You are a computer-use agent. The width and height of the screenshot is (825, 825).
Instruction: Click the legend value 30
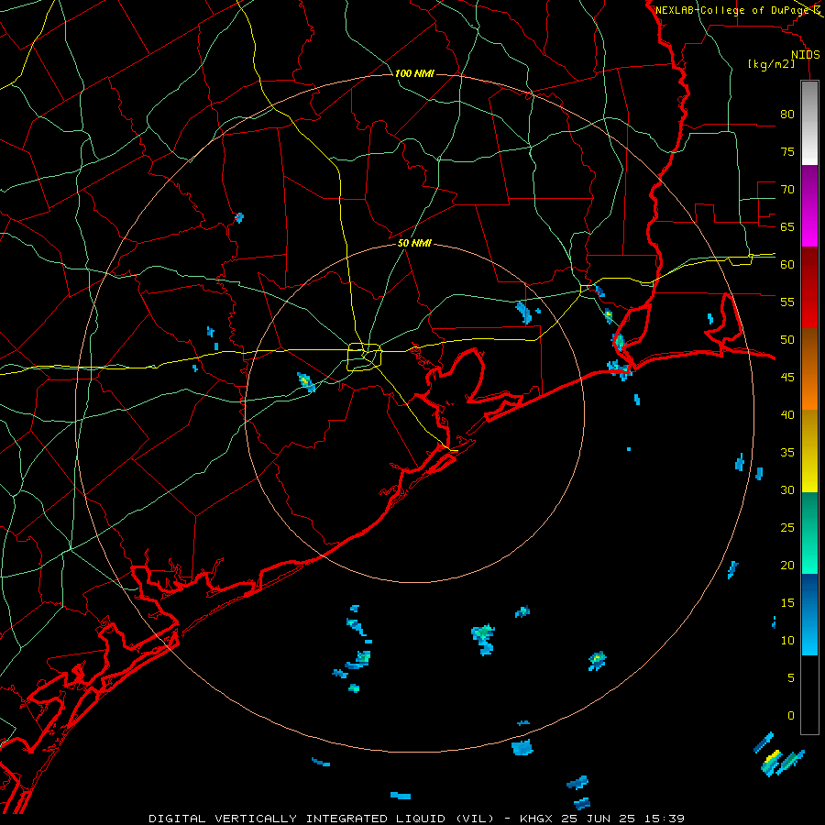[787, 489]
